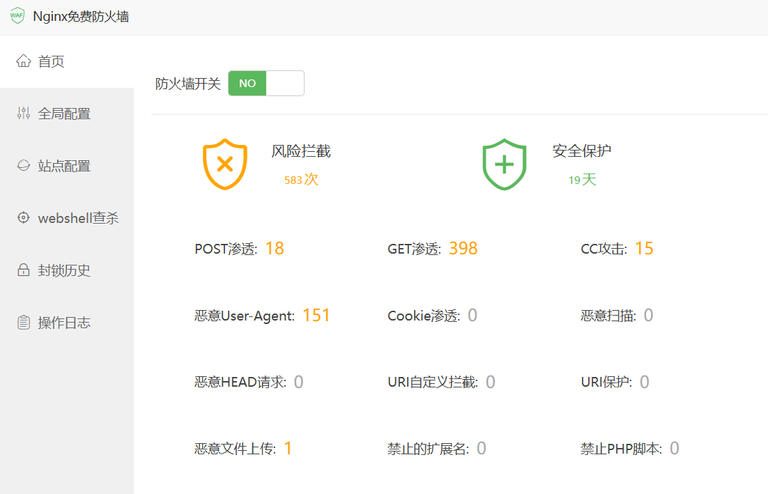Click the home icon in sidebar
The width and height of the screenshot is (768, 494).
coord(24,61)
